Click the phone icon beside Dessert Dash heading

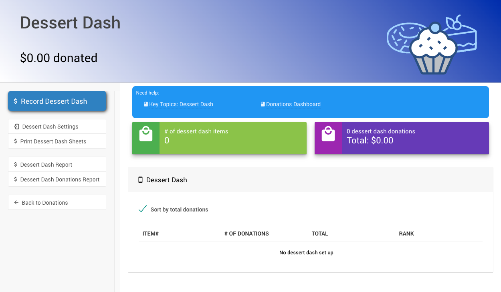click(140, 180)
